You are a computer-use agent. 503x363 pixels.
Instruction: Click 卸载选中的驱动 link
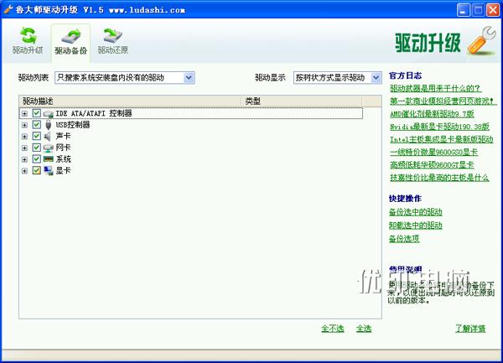point(416,226)
